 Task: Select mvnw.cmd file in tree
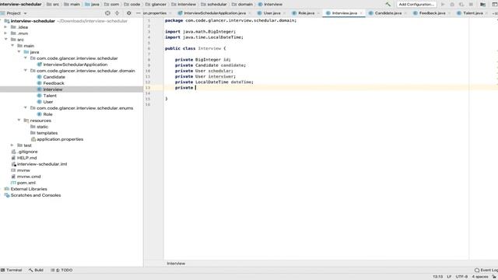[29, 177]
